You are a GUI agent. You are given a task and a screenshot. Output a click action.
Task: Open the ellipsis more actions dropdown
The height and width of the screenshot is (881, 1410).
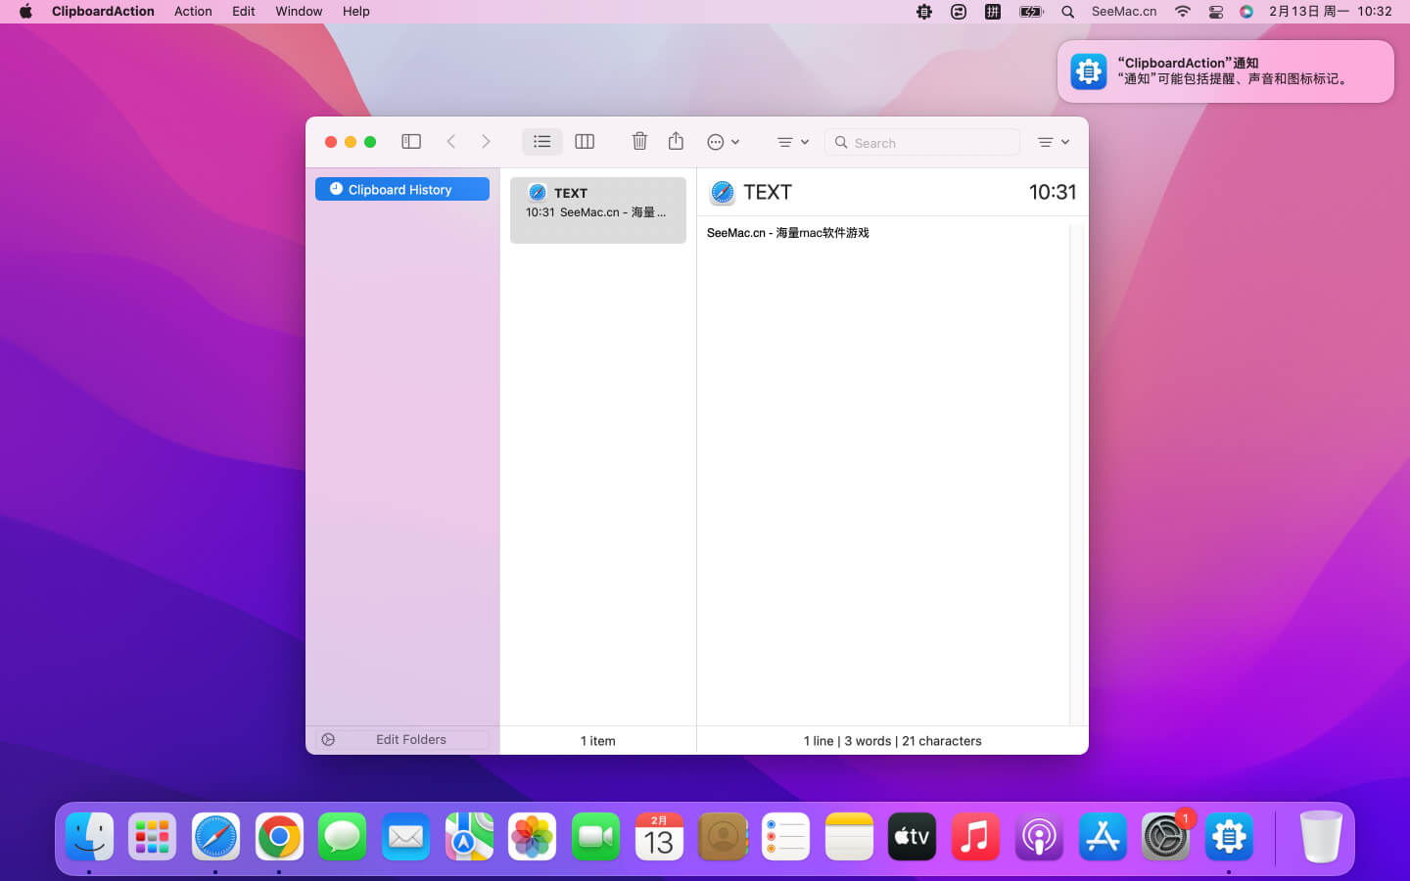click(x=723, y=142)
